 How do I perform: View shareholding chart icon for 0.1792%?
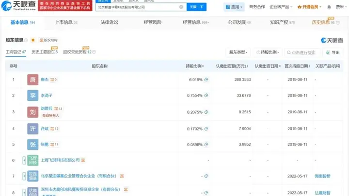pos(206,129)
